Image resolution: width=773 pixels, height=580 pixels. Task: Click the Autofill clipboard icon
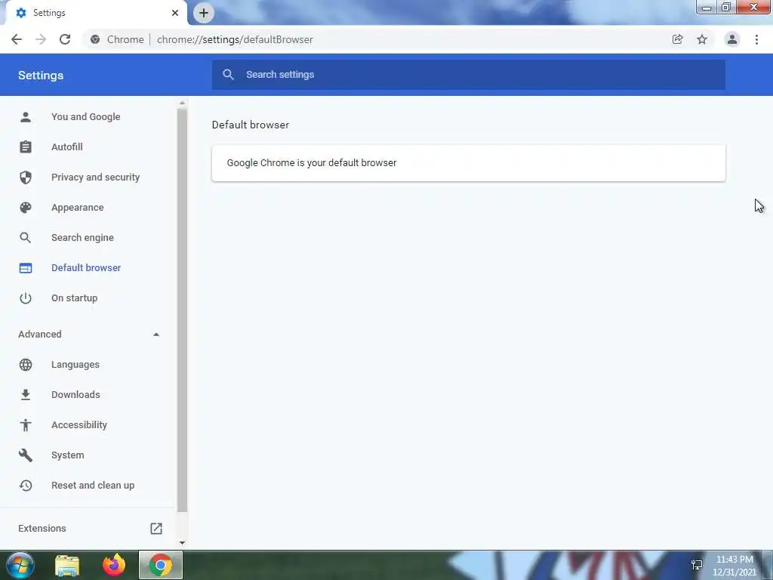26,147
